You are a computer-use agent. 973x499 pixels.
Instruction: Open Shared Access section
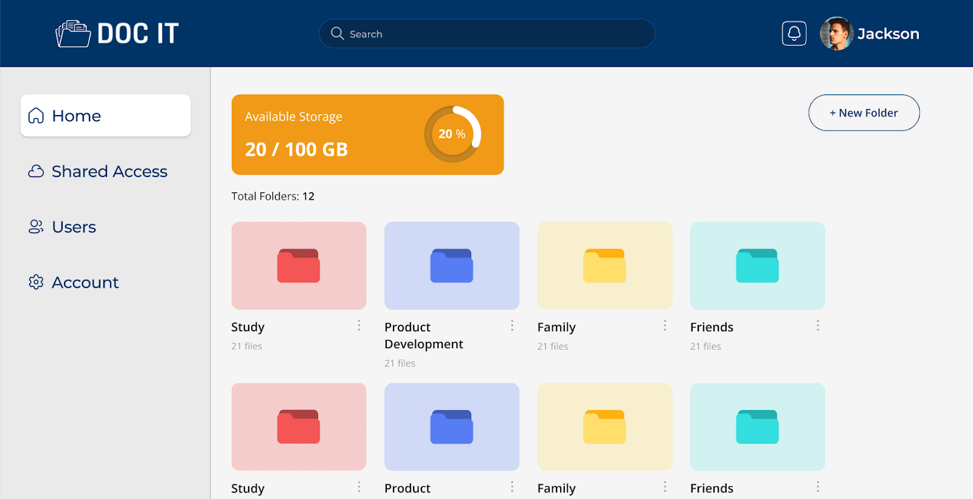97,172
